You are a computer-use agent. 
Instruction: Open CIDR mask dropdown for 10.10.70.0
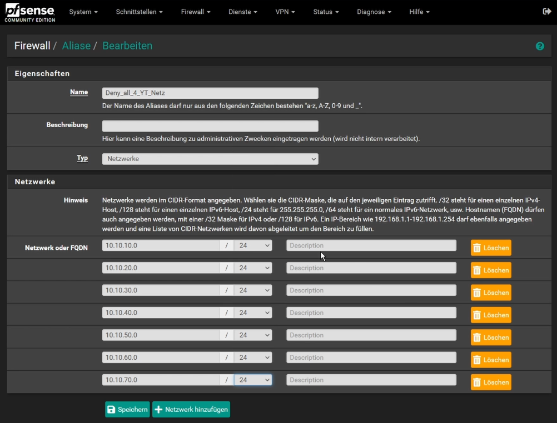253,380
